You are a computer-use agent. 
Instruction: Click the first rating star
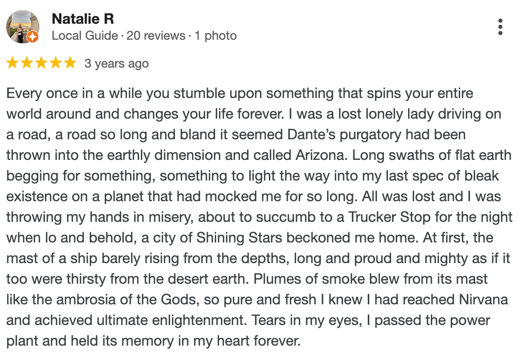[x=12, y=63]
